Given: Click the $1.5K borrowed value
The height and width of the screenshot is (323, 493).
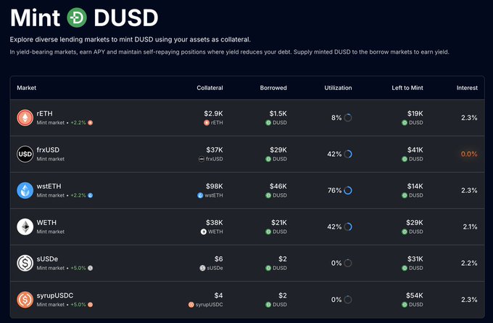Looking at the screenshot, I should click(x=278, y=114).
